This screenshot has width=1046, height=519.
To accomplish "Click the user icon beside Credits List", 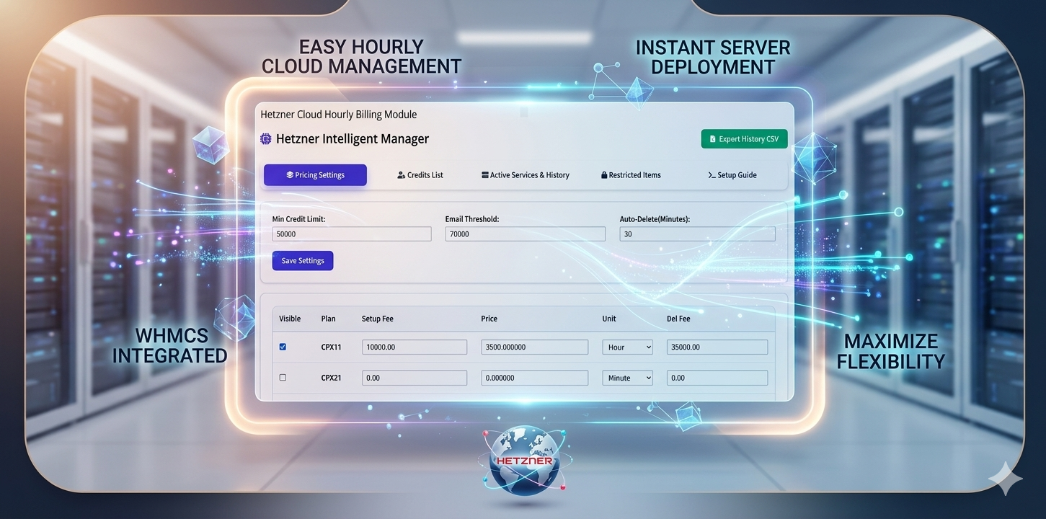I will pyautogui.click(x=401, y=175).
